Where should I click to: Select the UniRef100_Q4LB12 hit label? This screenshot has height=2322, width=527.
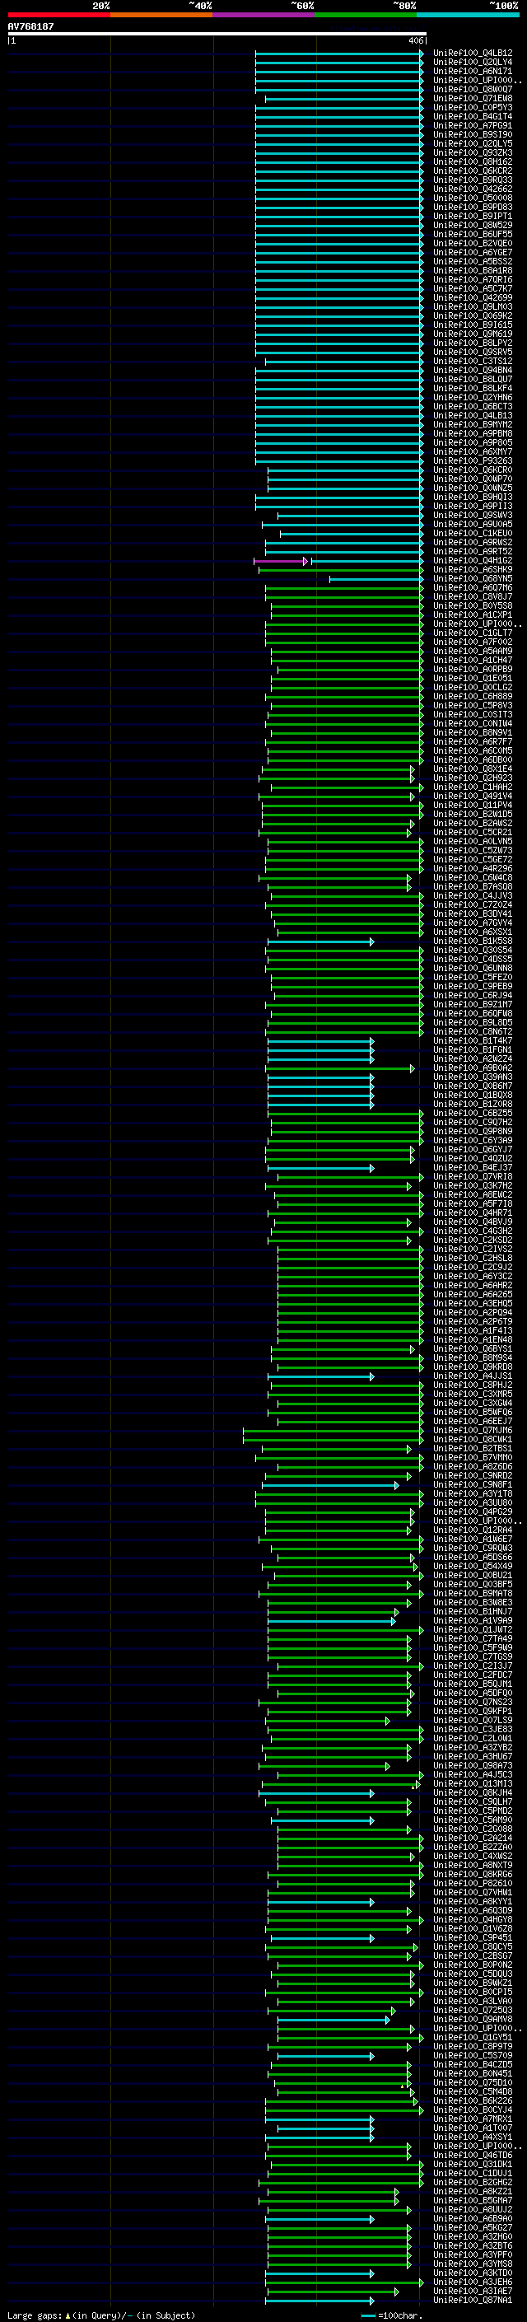472,54
